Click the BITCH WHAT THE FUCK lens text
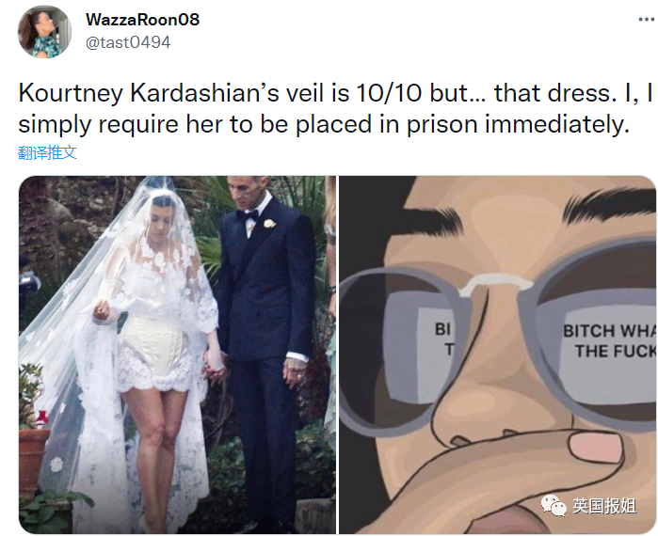 pyautogui.click(x=609, y=340)
